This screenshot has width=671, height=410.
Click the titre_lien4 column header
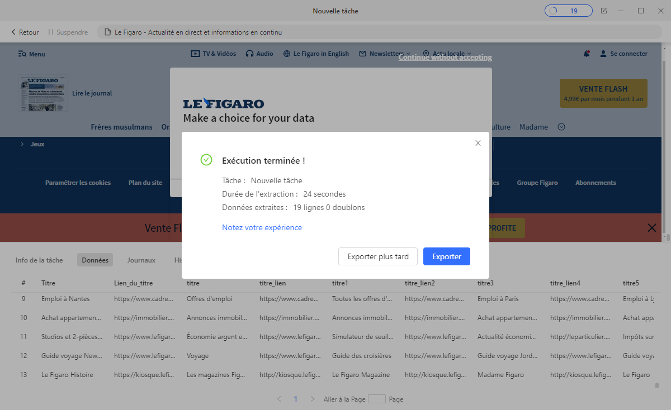[565, 283]
